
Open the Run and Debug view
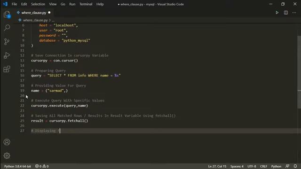click(7, 55)
